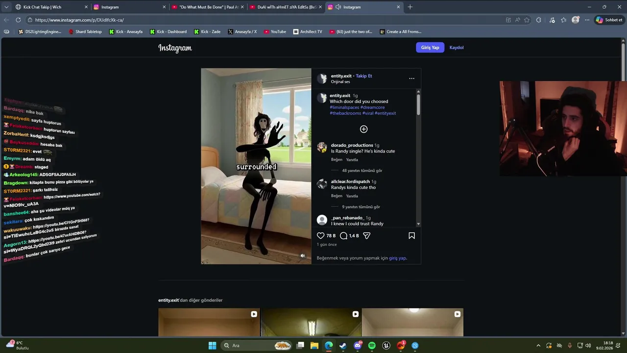Save the post with the bookmark icon
Image resolution: width=627 pixels, height=353 pixels.
point(411,236)
